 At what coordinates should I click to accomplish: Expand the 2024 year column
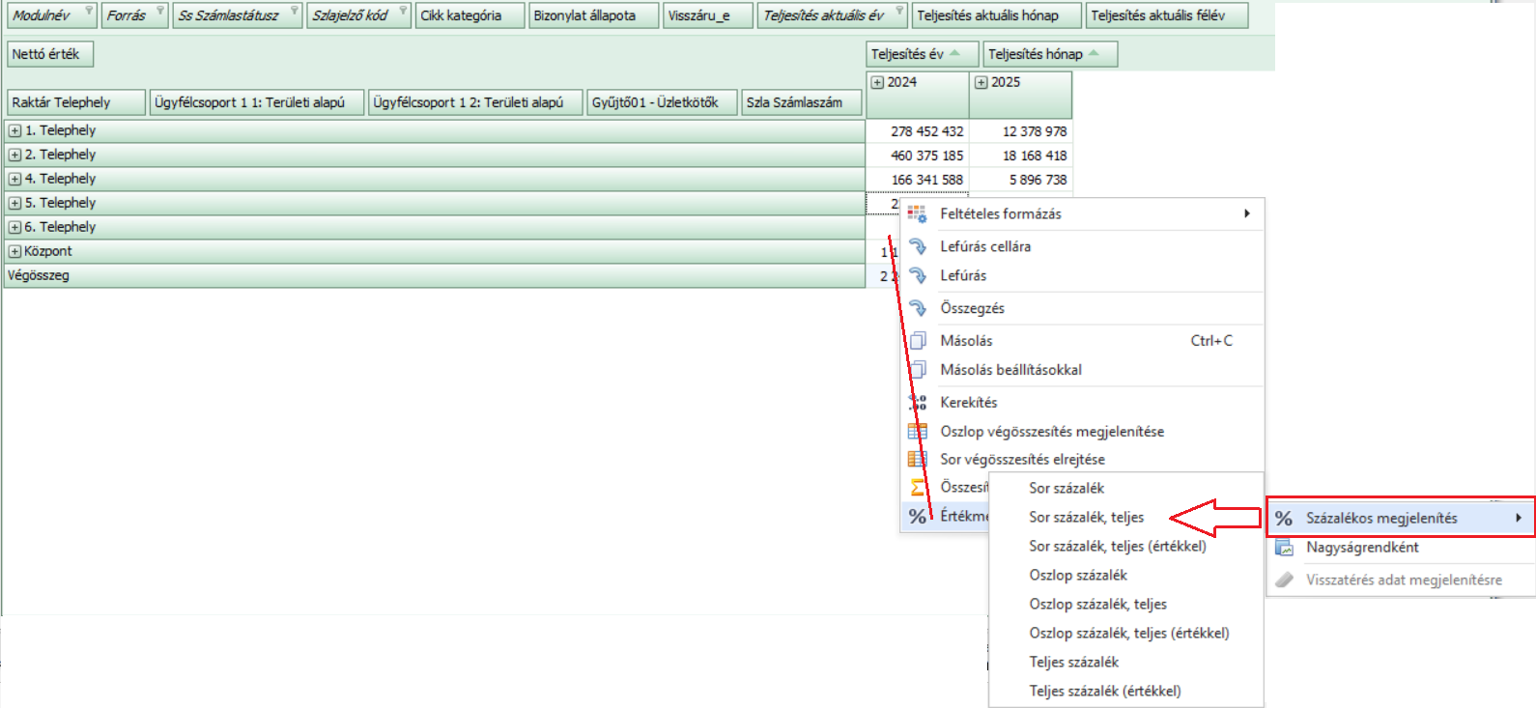[x=877, y=83]
